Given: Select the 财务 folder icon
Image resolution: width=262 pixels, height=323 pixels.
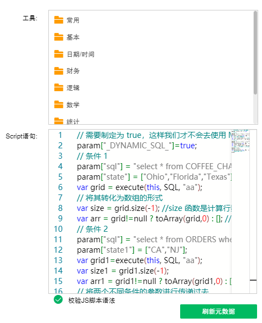Looking at the screenshot, I should pyautogui.click(x=58, y=71).
